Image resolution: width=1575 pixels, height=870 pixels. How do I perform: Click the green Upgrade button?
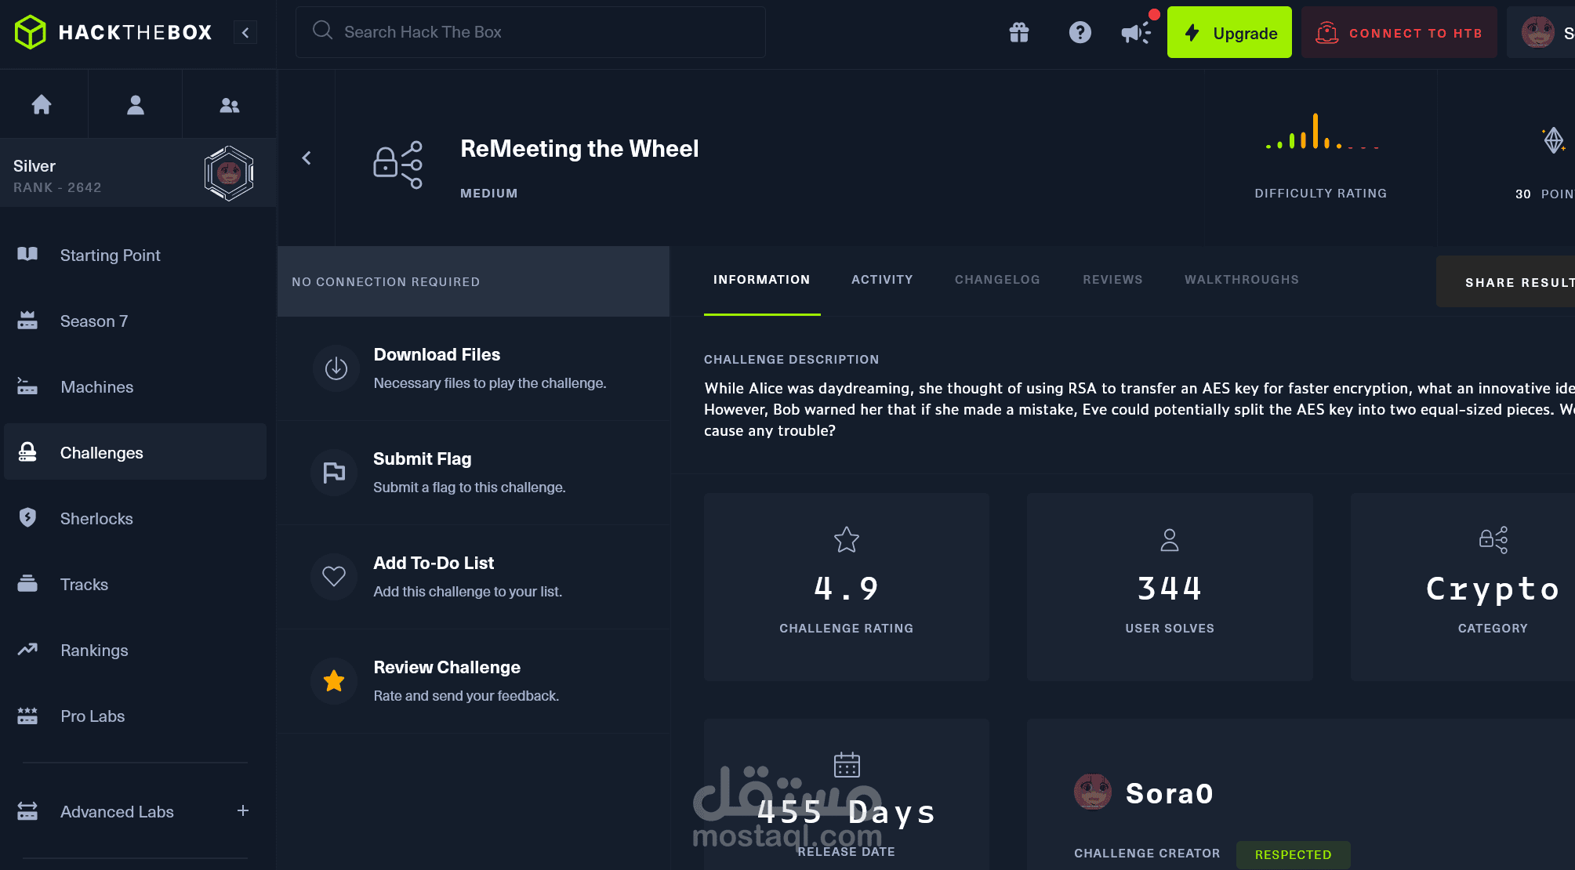[x=1229, y=32]
